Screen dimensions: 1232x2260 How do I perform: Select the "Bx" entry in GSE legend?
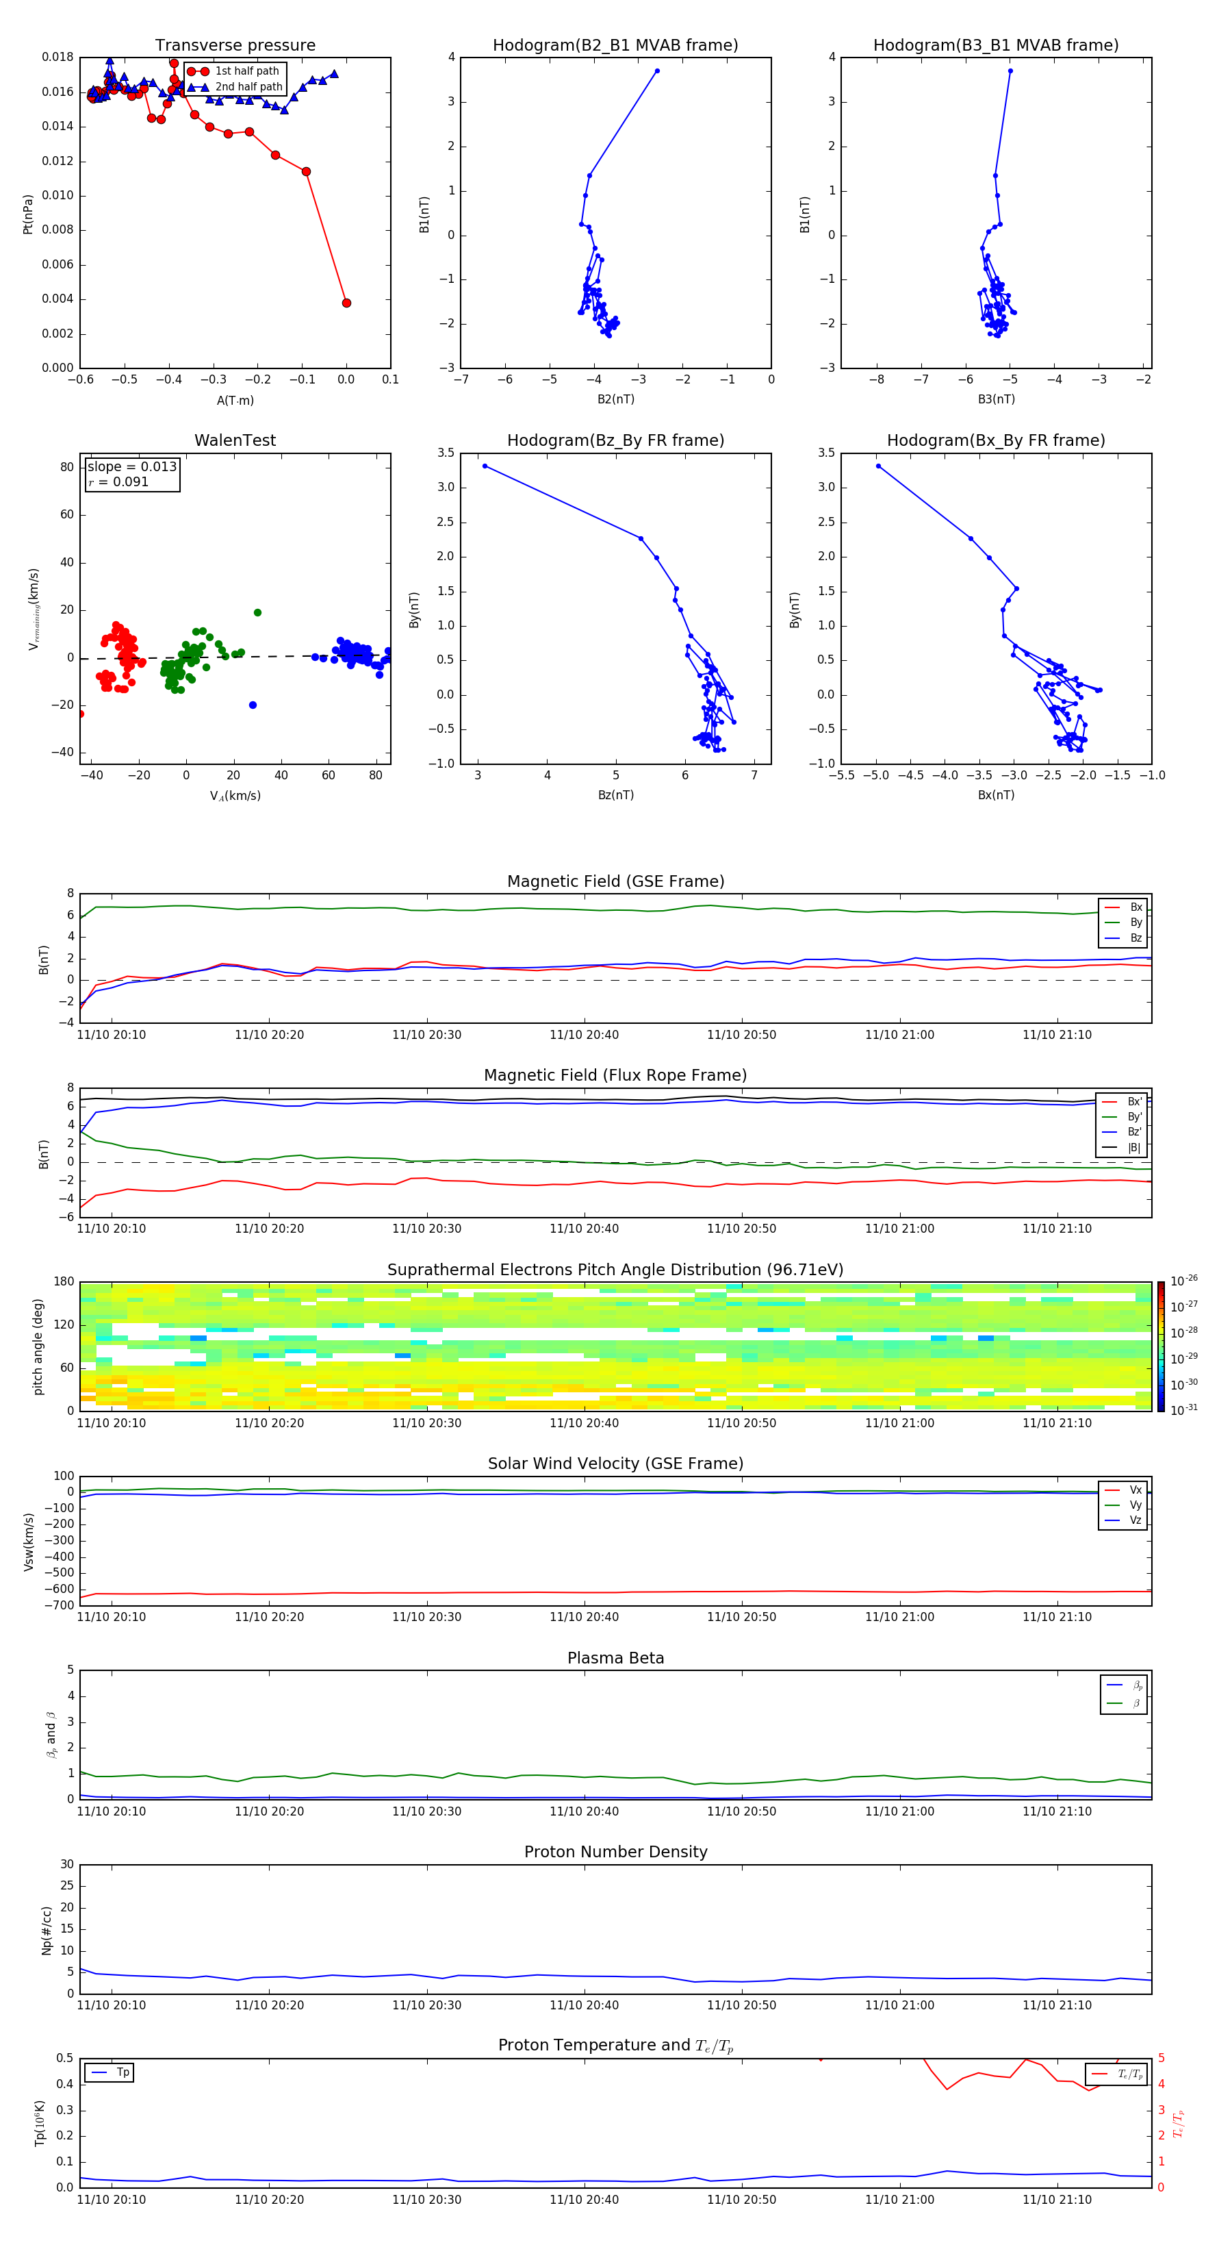[x=1123, y=907]
